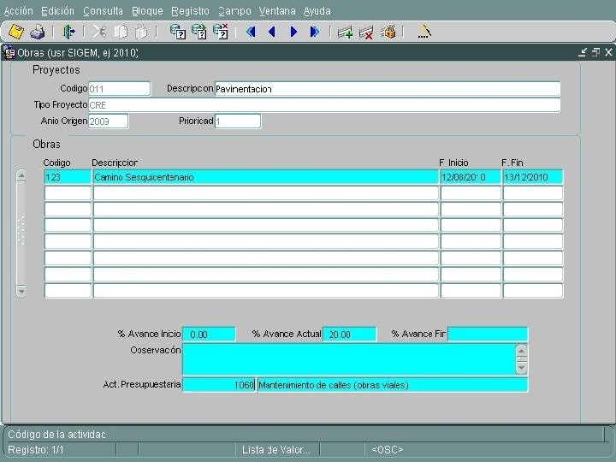
Task: Open the Edición menu
Action: coord(58,11)
